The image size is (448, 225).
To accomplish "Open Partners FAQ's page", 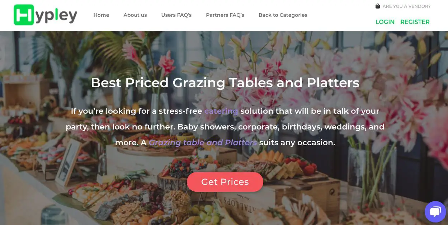I will pyautogui.click(x=225, y=15).
